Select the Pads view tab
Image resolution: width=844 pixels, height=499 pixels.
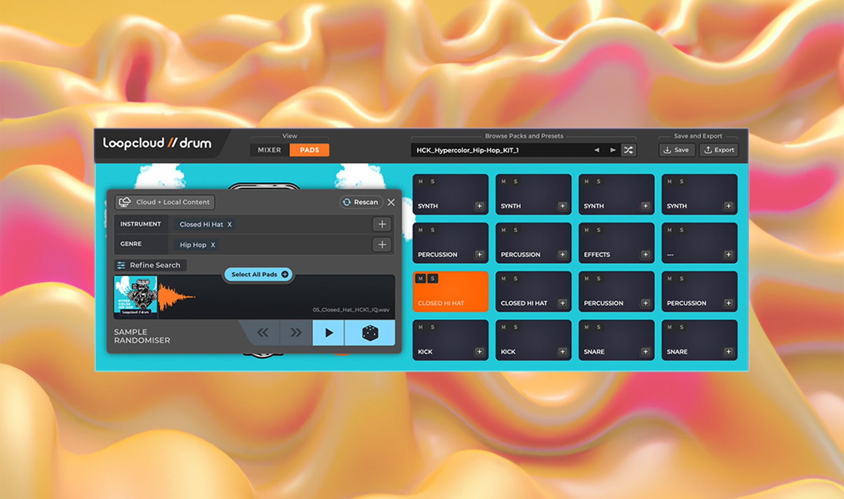pos(309,150)
